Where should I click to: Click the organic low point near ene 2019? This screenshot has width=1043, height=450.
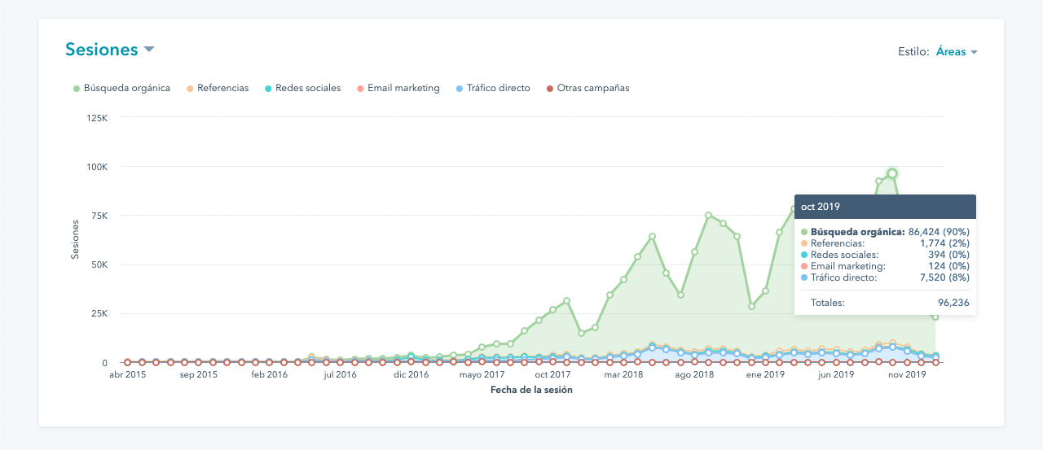click(751, 307)
